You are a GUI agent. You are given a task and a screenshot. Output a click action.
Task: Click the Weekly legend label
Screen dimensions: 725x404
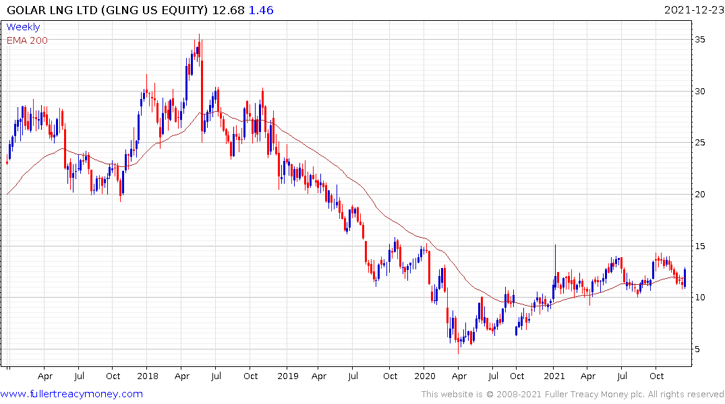click(x=23, y=27)
